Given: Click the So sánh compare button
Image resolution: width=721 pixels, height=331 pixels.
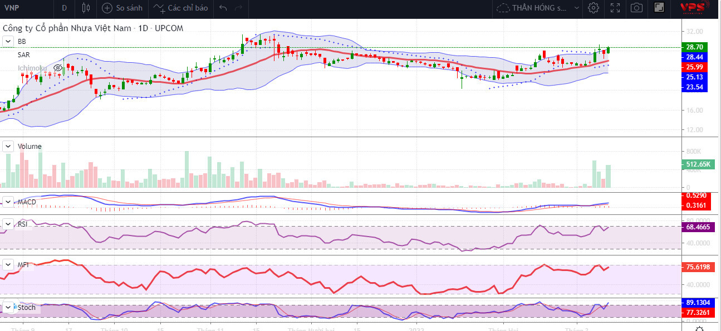Looking at the screenshot, I should point(129,8).
